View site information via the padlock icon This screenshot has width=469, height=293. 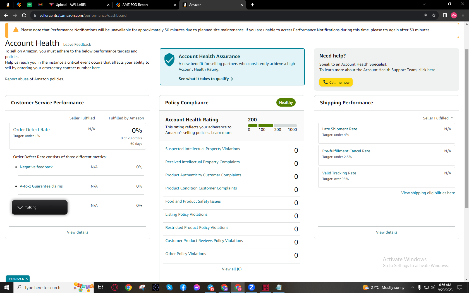tap(35, 15)
